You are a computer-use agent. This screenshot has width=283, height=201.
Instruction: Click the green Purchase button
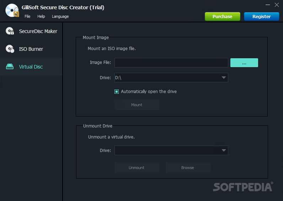(x=222, y=16)
